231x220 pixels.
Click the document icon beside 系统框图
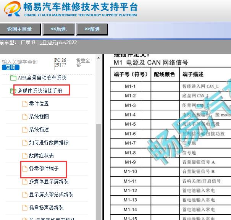pos(25,117)
